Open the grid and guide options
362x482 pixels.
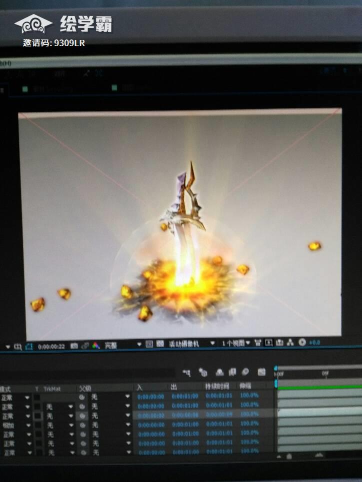[x=18, y=347]
